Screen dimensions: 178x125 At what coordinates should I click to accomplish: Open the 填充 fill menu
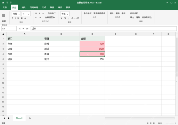(x=132, y=17)
